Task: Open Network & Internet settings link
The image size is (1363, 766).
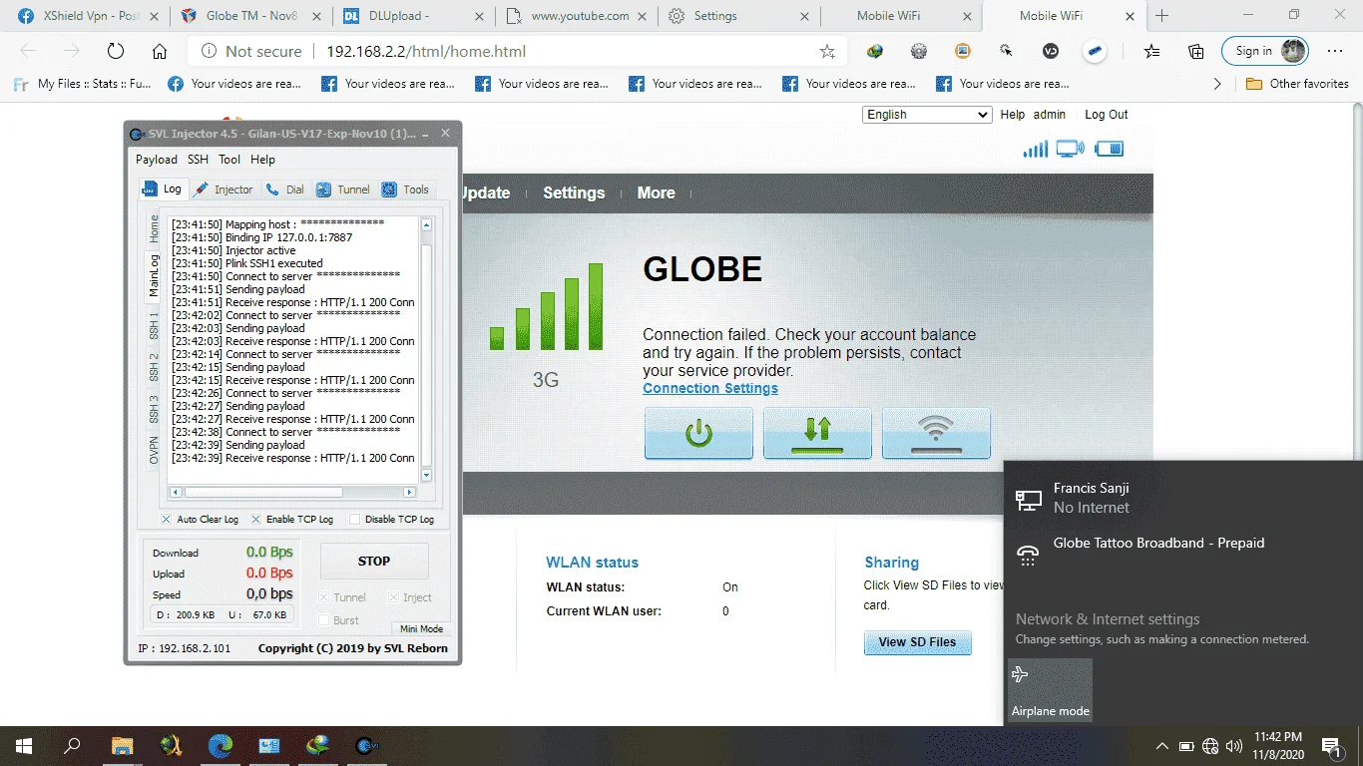Action: pyautogui.click(x=1108, y=619)
